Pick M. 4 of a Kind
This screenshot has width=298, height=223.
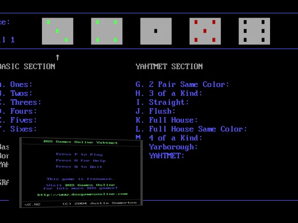pos(169,138)
